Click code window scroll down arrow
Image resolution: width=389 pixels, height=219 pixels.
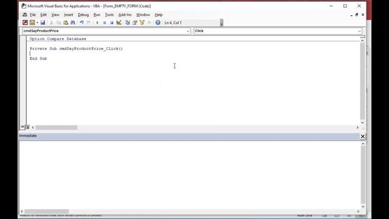pos(362,122)
